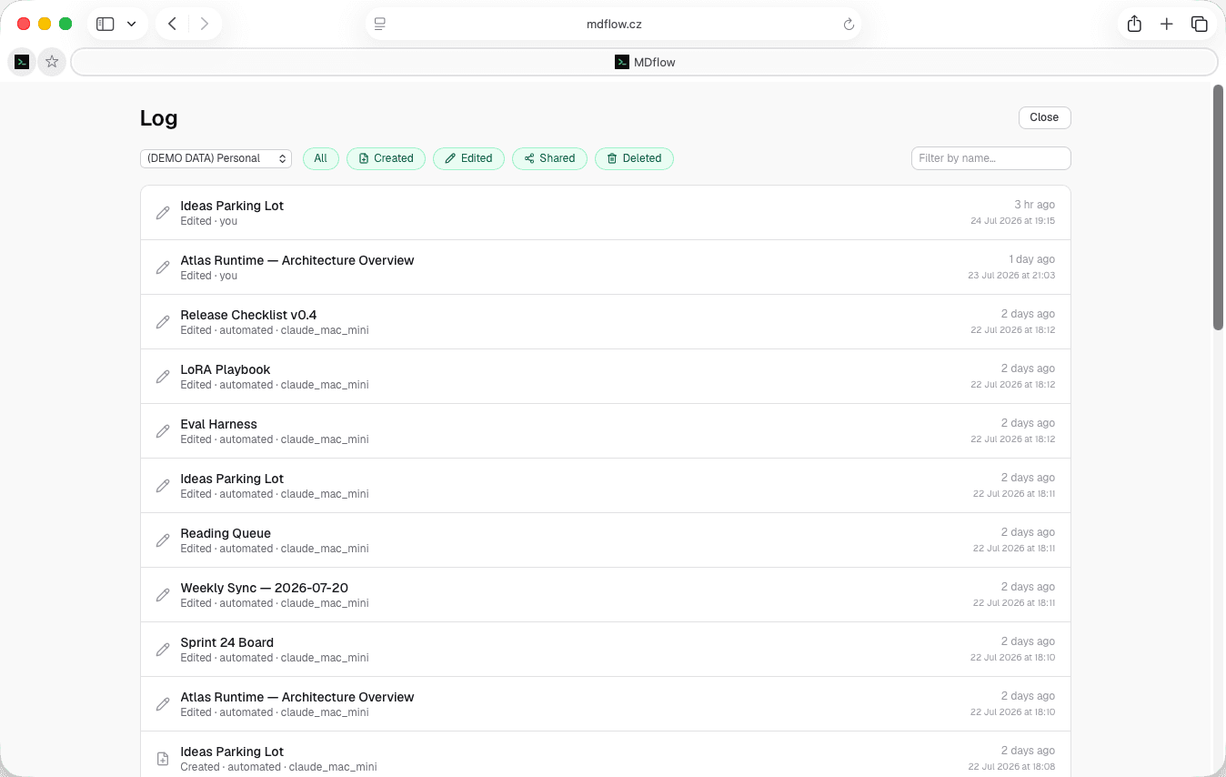This screenshot has width=1226, height=777.
Task: Open the Eval Harness entry
Action: point(606,431)
